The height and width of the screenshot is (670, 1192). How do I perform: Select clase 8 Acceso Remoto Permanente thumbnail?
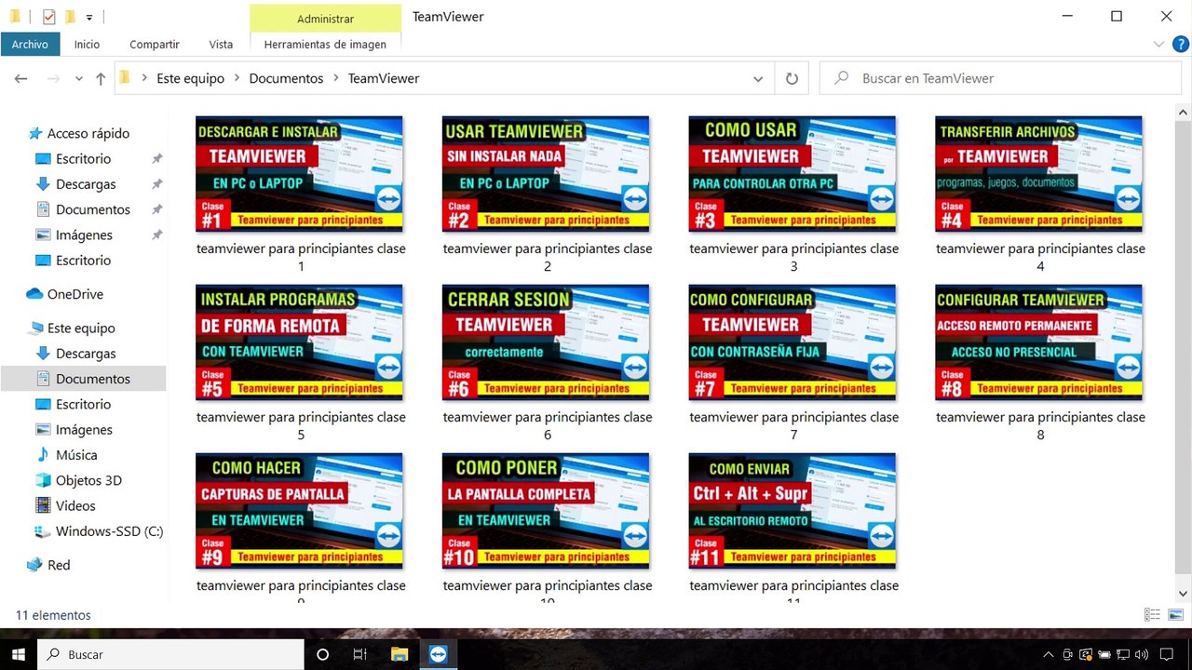(1039, 342)
